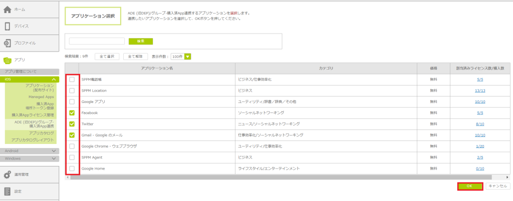Click the green OK button
Image resolution: width=513 pixels, height=201 pixels.
point(469,186)
